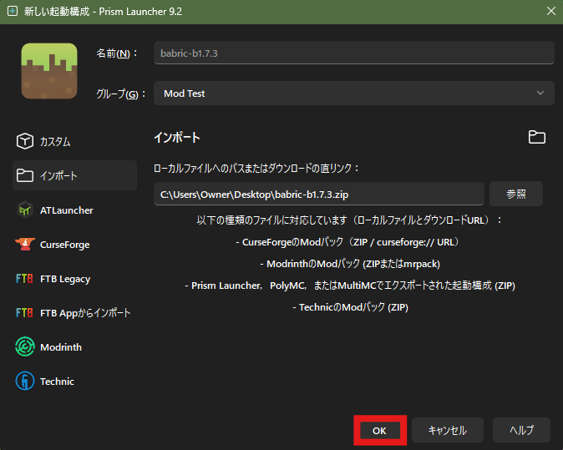The width and height of the screenshot is (563, 450).
Task: Close the new instance dialog
Action: pyautogui.click(x=551, y=11)
